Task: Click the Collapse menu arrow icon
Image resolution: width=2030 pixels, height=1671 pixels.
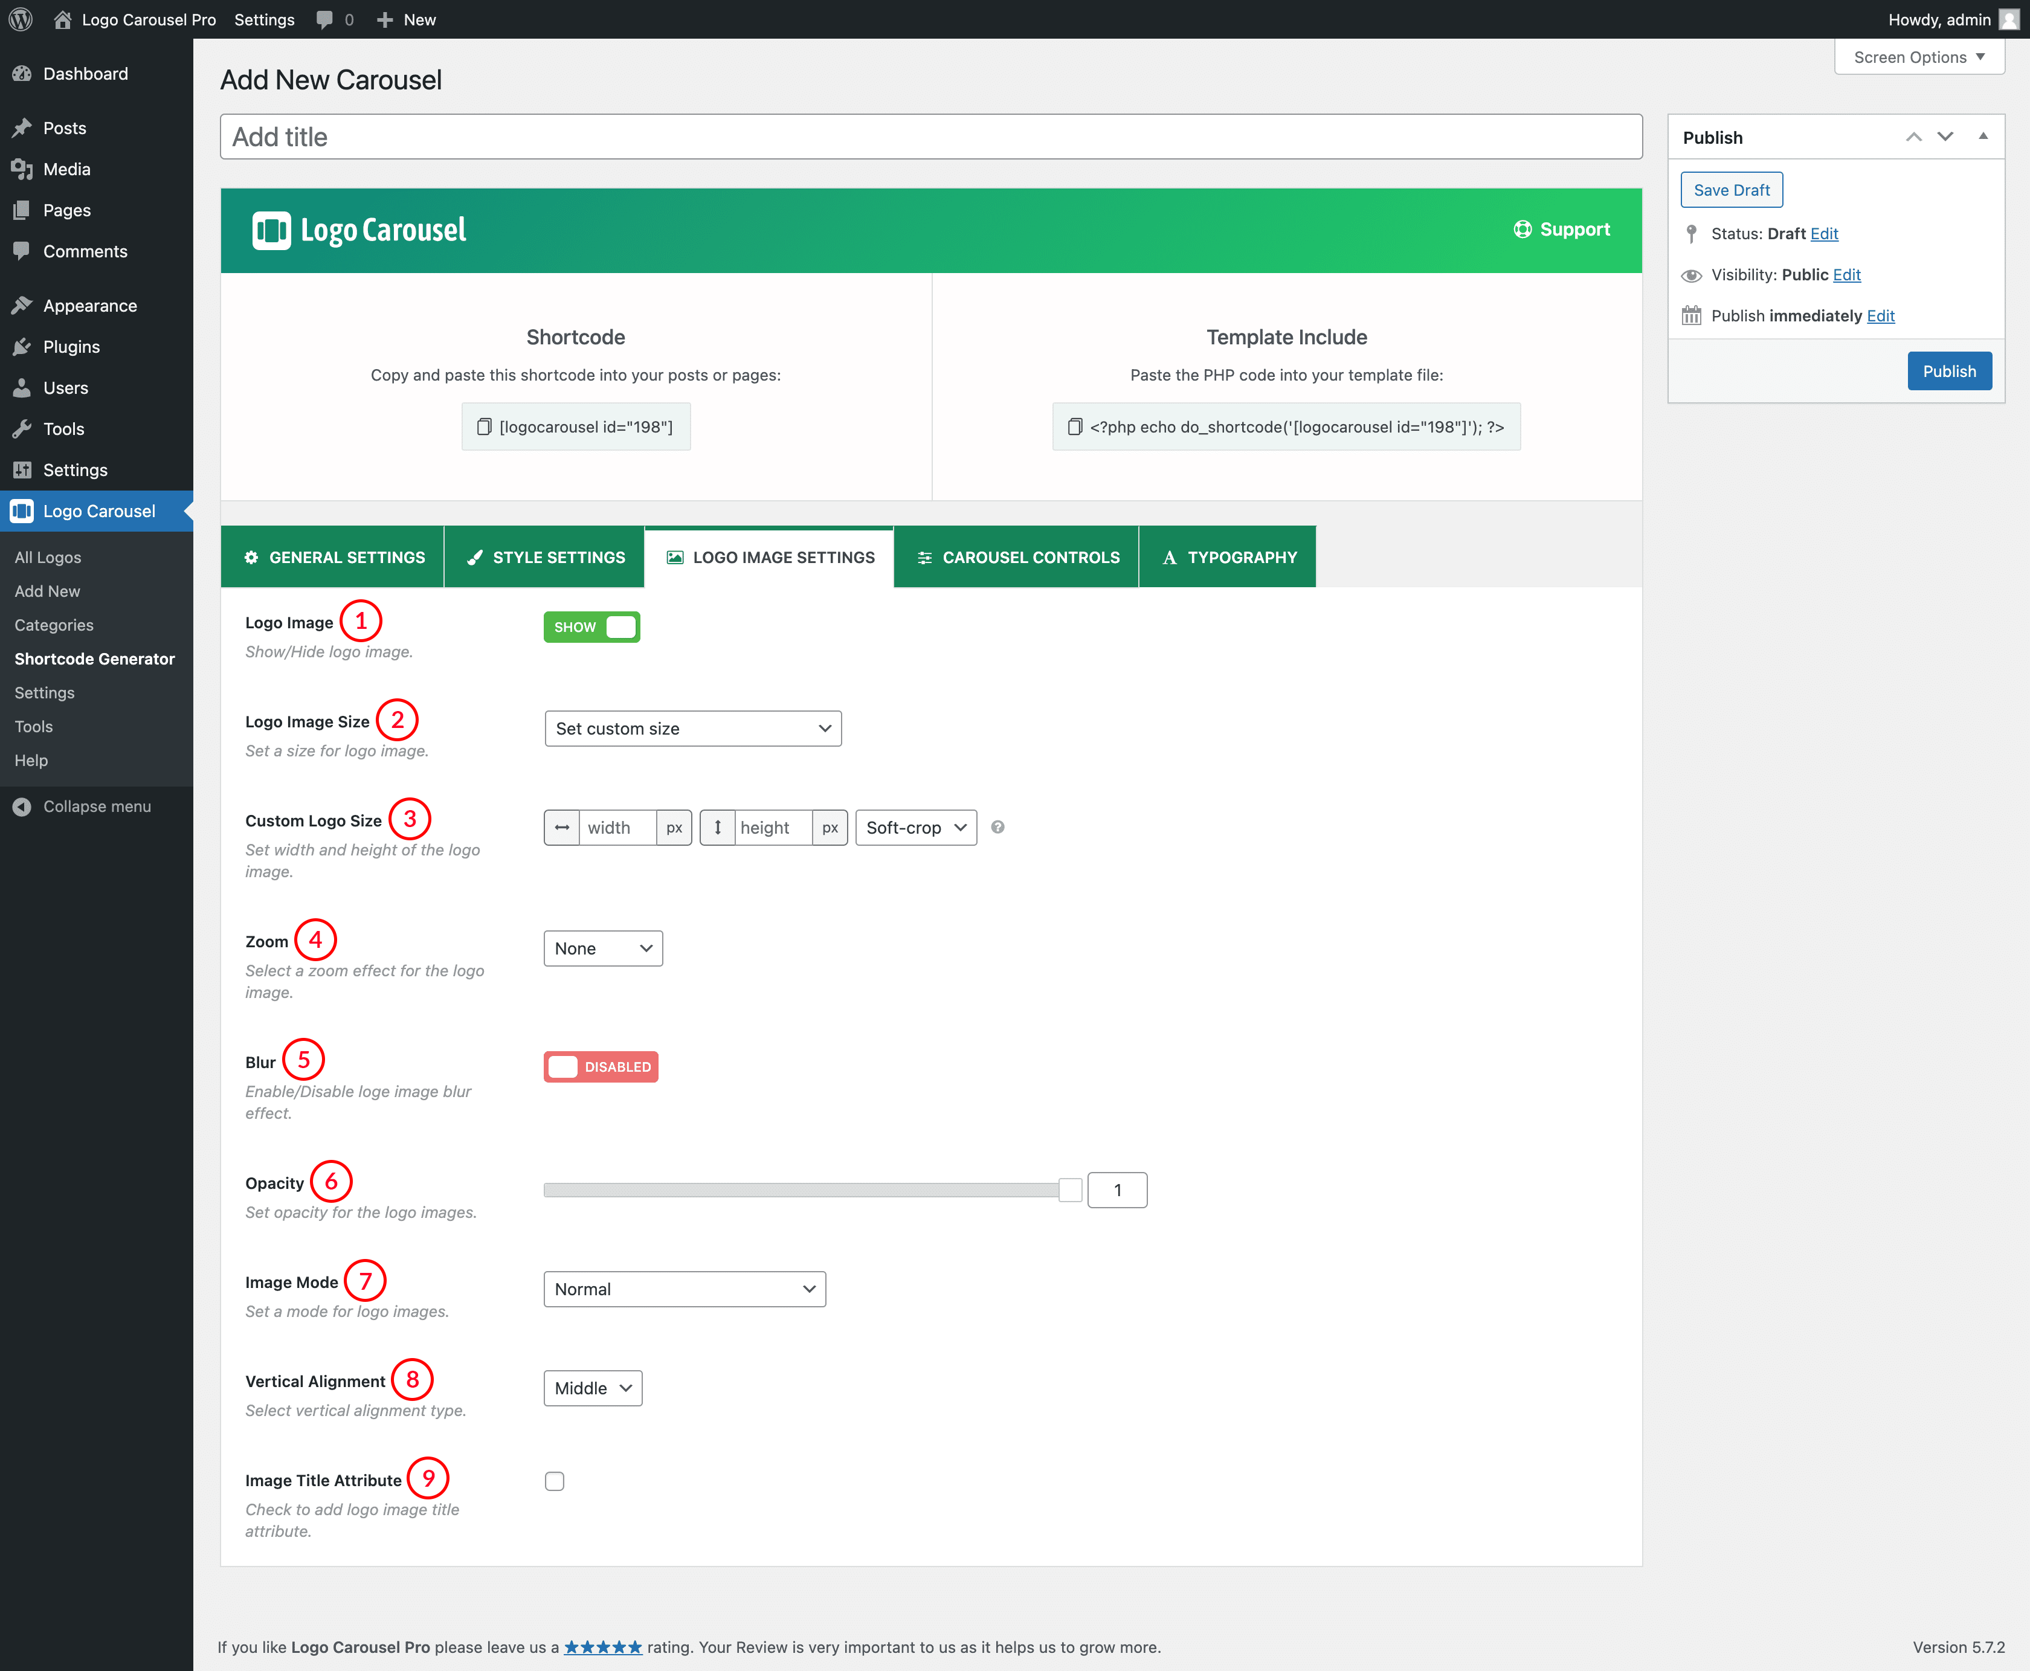Action: pos(21,807)
